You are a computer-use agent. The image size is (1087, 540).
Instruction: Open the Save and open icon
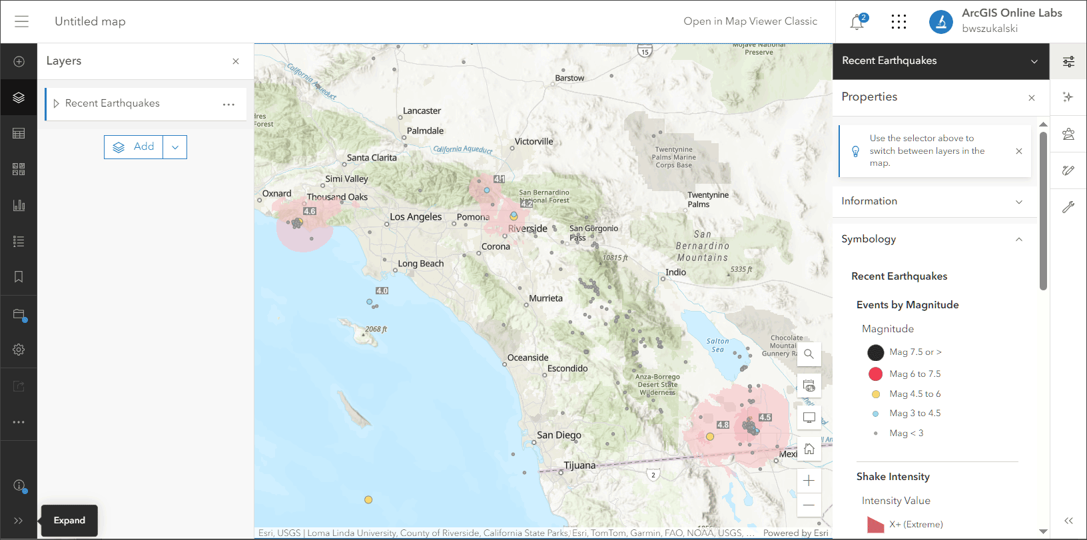(x=19, y=314)
